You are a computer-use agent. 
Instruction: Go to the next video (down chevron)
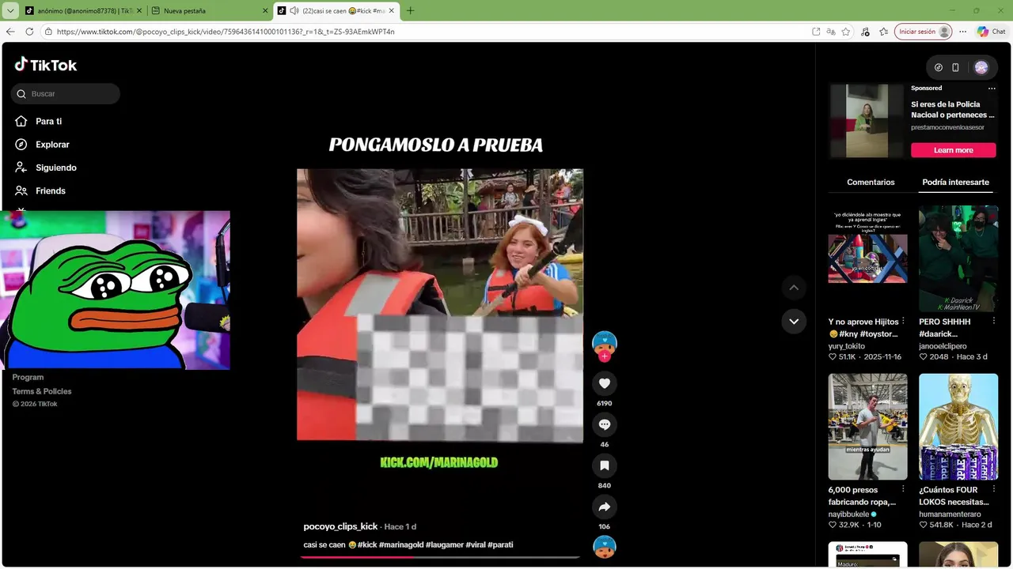[x=794, y=322]
